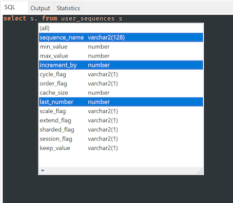
Task: Choose the max_value column
Action: point(121,56)
